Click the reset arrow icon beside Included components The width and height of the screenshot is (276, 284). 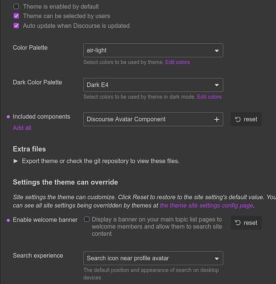coord(238,119)
